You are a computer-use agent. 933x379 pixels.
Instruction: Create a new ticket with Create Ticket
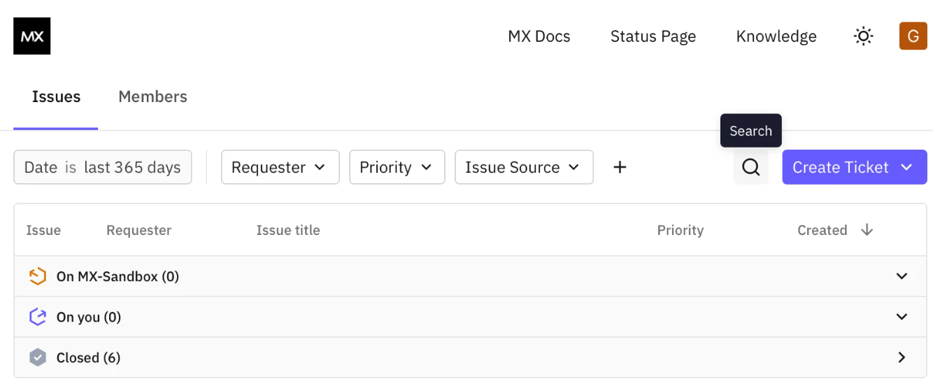(855, 167)
